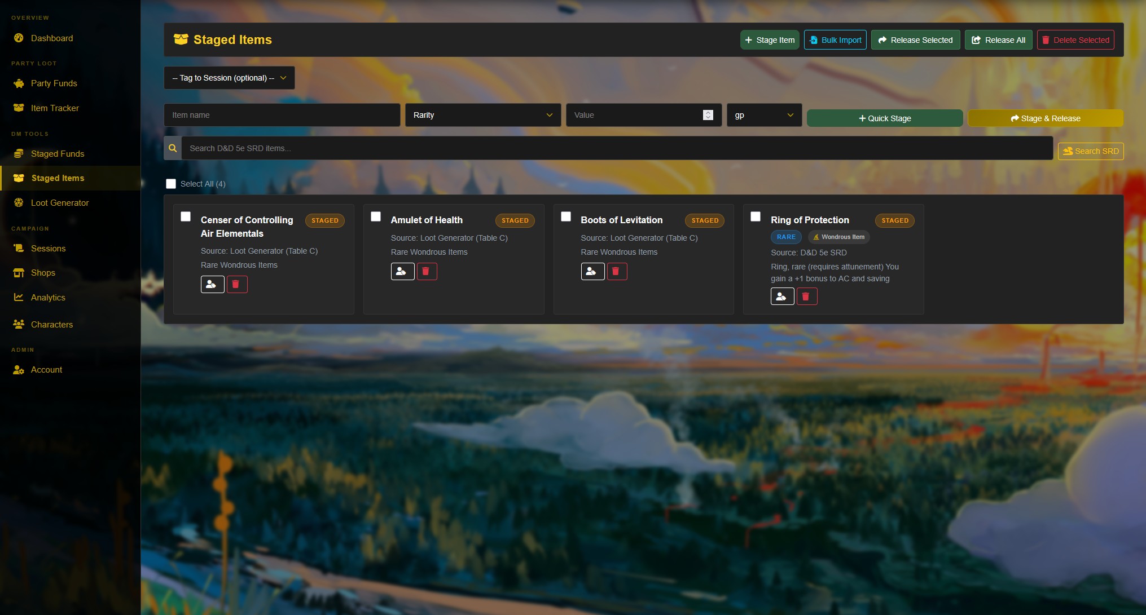
Task: Click the Release All button
Action: pos(998,40)
